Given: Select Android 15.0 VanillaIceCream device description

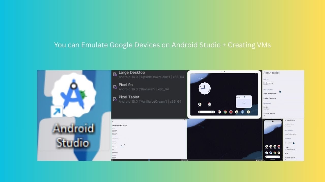Looking at the screenshot, I should click(150, 102).
